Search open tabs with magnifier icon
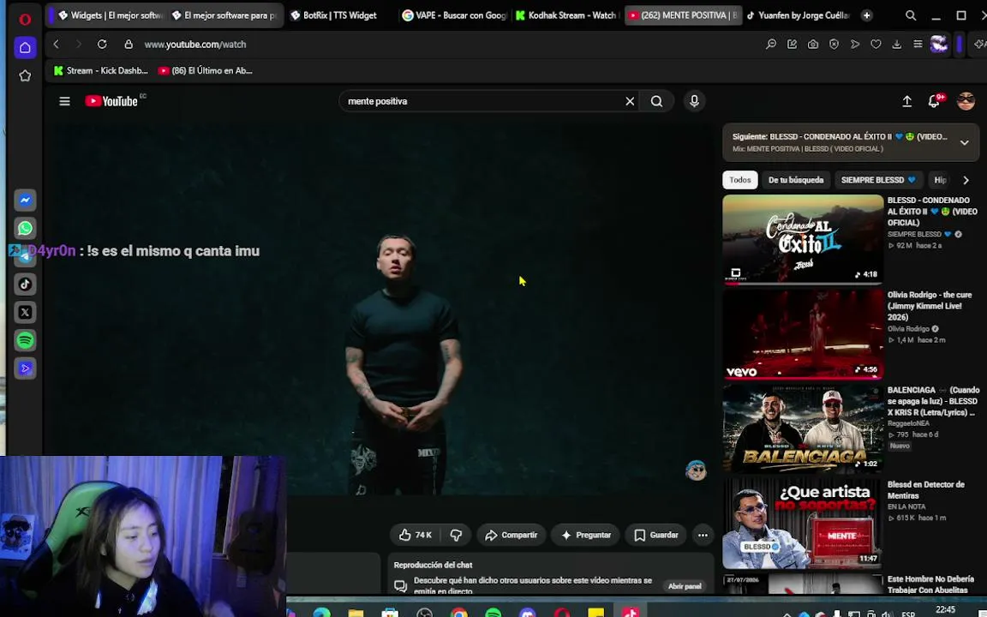987x617 pixels. [x=910, y=15]
